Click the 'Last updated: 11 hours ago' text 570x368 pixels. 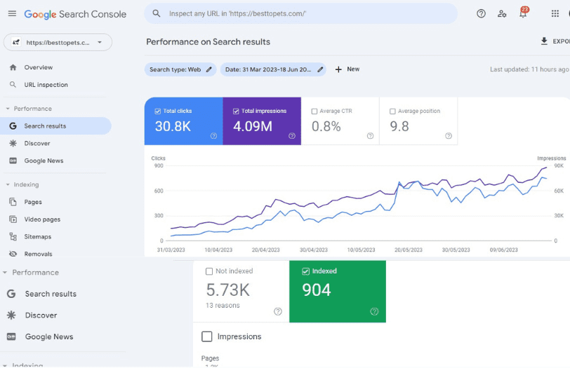[x=529, y=69]
